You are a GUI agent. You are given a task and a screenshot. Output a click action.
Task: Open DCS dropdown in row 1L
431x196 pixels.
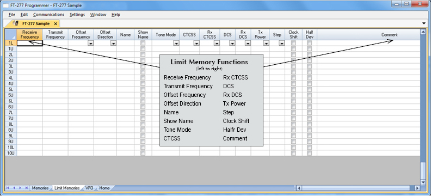(232, 43)
